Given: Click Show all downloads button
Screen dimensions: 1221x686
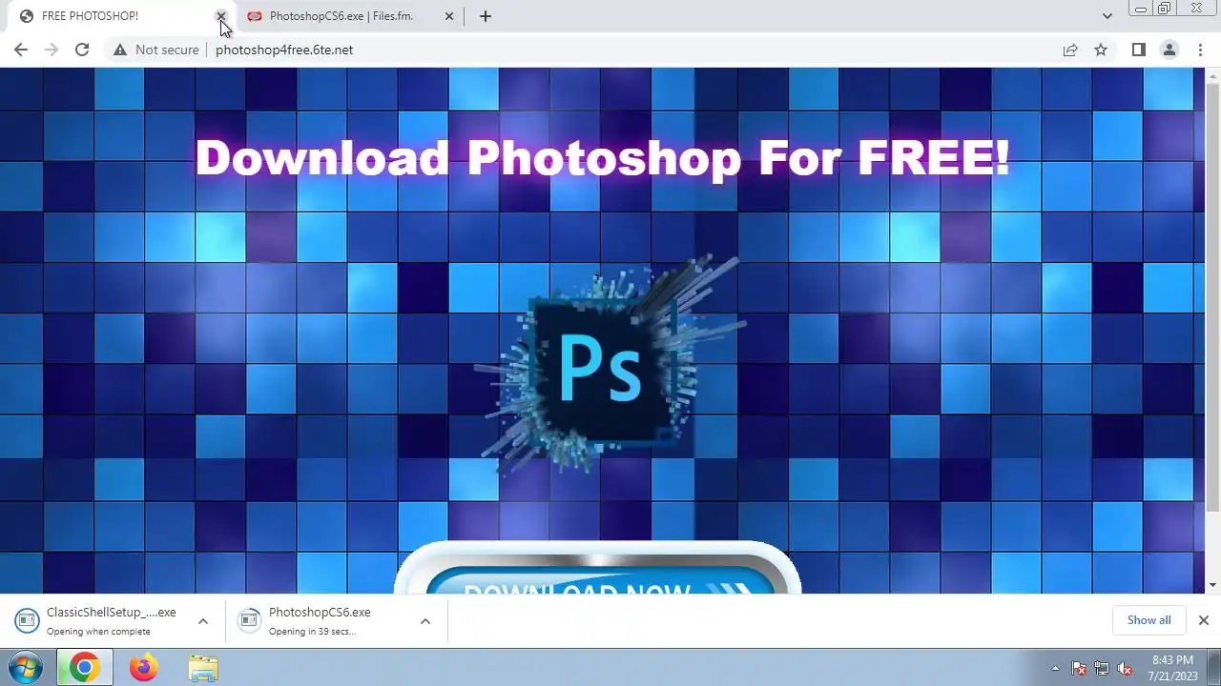Looking at the screenshot, I should 1149,620.
